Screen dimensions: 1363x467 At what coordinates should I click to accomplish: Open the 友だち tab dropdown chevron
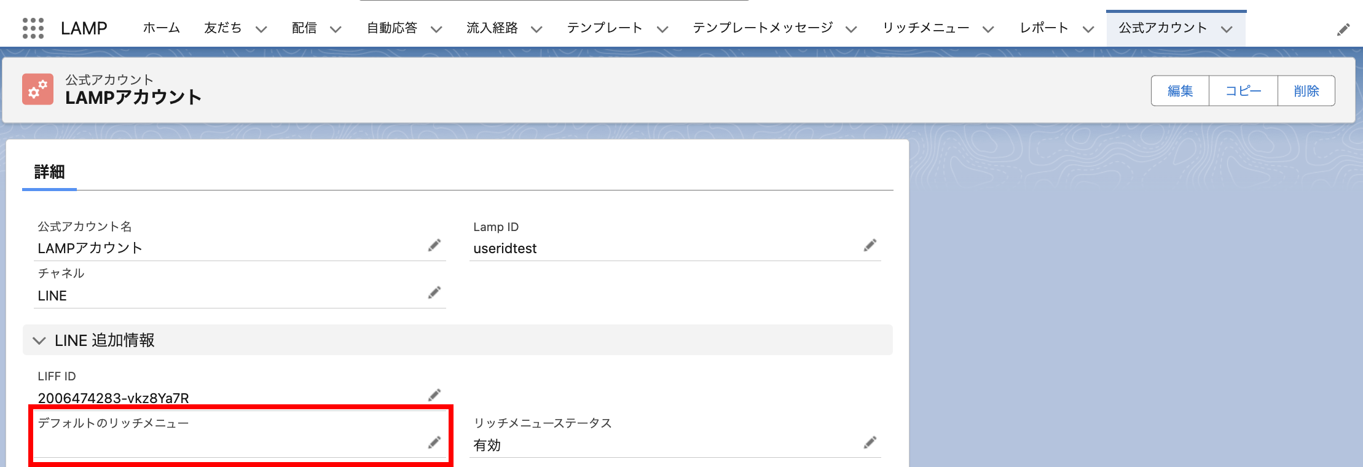pos(261,29)
